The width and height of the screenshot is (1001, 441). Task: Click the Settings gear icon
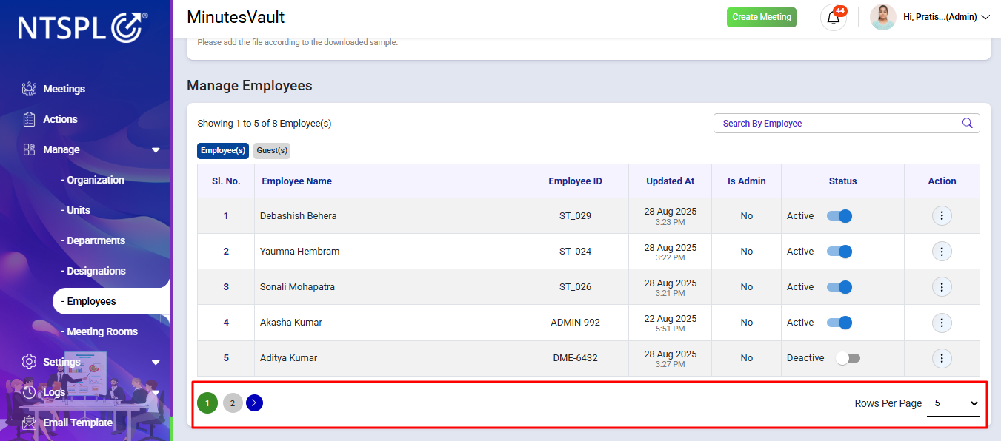coord(29,362)
